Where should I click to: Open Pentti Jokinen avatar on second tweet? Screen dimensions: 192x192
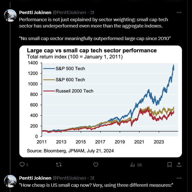click(10, 181)
